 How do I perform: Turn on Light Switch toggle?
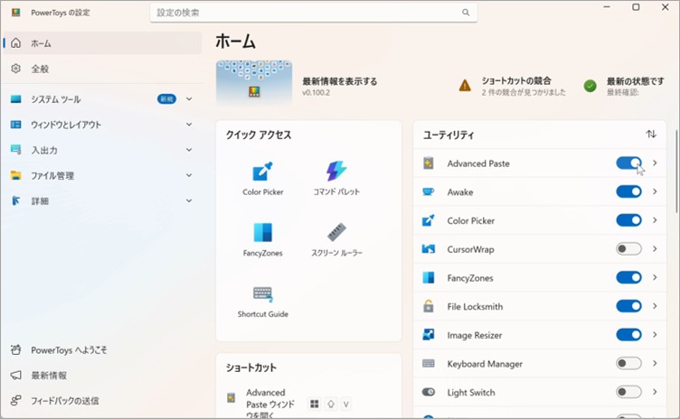click(628, 392)
